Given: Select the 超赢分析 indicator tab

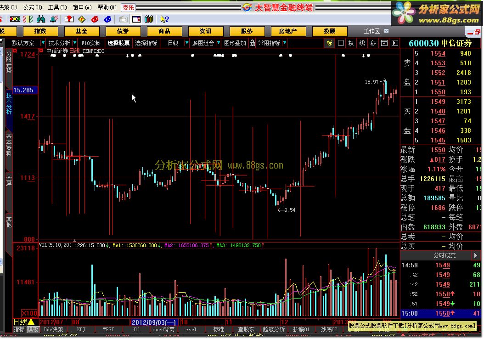Looking at the screenshot, I should [x=274, y=329].
